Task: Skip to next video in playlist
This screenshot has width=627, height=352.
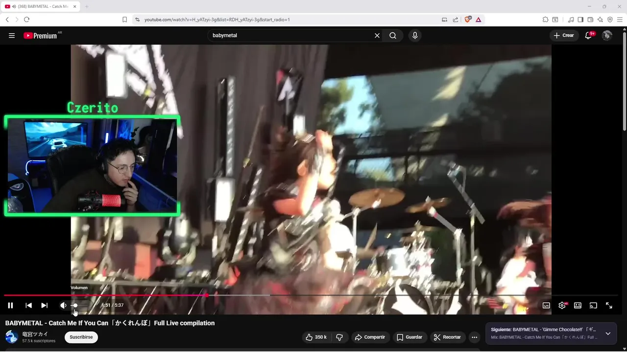Action: click(x=45, y=305)
